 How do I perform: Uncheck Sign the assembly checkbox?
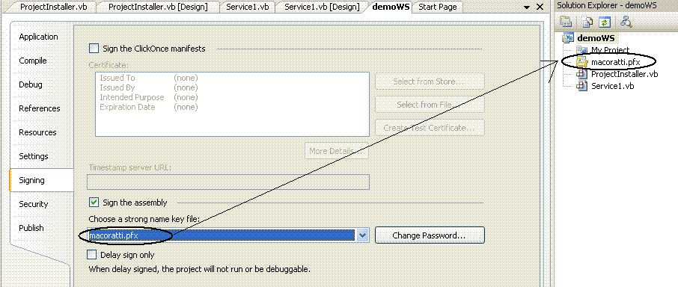[94, 202]
